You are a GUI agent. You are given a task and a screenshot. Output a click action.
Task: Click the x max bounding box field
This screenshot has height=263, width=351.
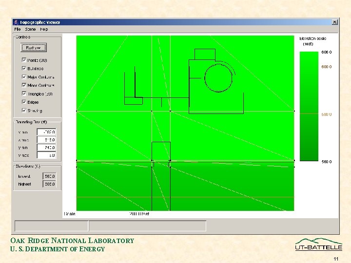46,140
